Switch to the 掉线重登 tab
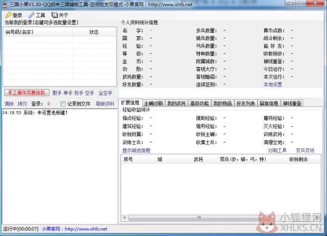Screen dimensions: 327x236 pyautogui.click(x=292, y=103)
